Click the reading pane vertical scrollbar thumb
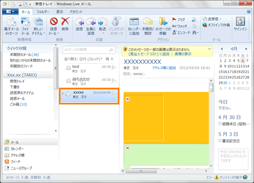 (211, 88)
